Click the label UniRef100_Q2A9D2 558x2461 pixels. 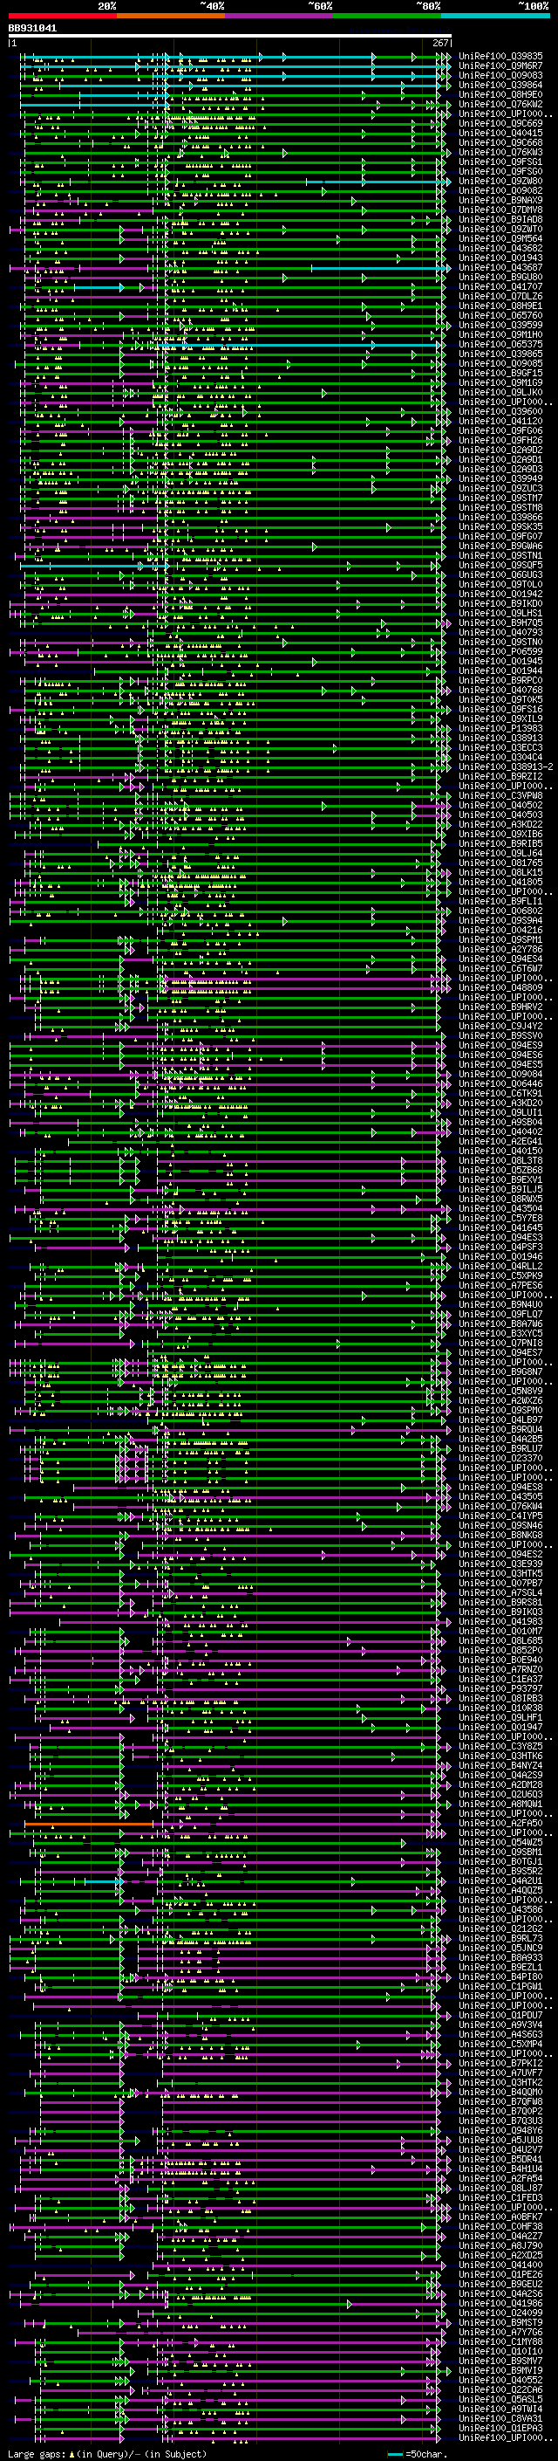(500, 450)
